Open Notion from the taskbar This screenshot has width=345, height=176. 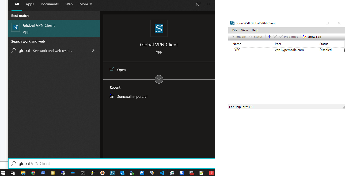tap(83, 173)
